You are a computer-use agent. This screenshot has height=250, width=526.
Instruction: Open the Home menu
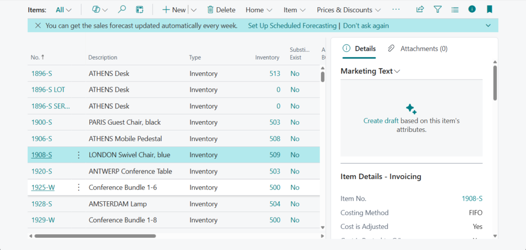261,10
